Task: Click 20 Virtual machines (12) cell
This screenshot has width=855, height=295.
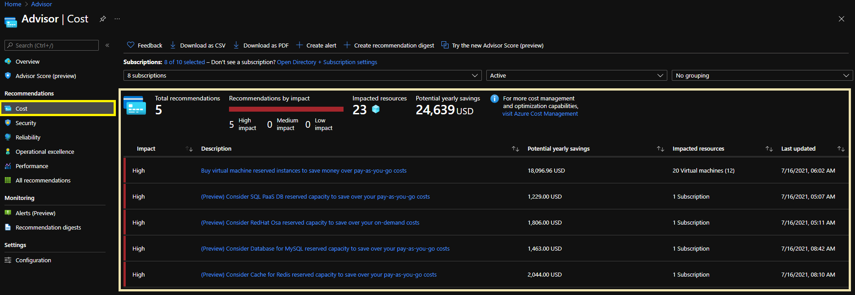Action: [704, 171]
